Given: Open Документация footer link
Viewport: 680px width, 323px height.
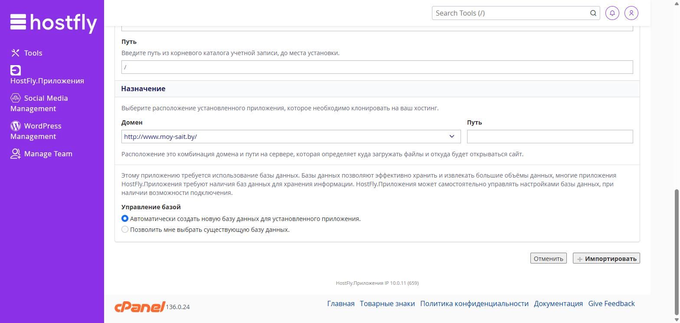Looking at the screenshot, I should click(558, 303).
